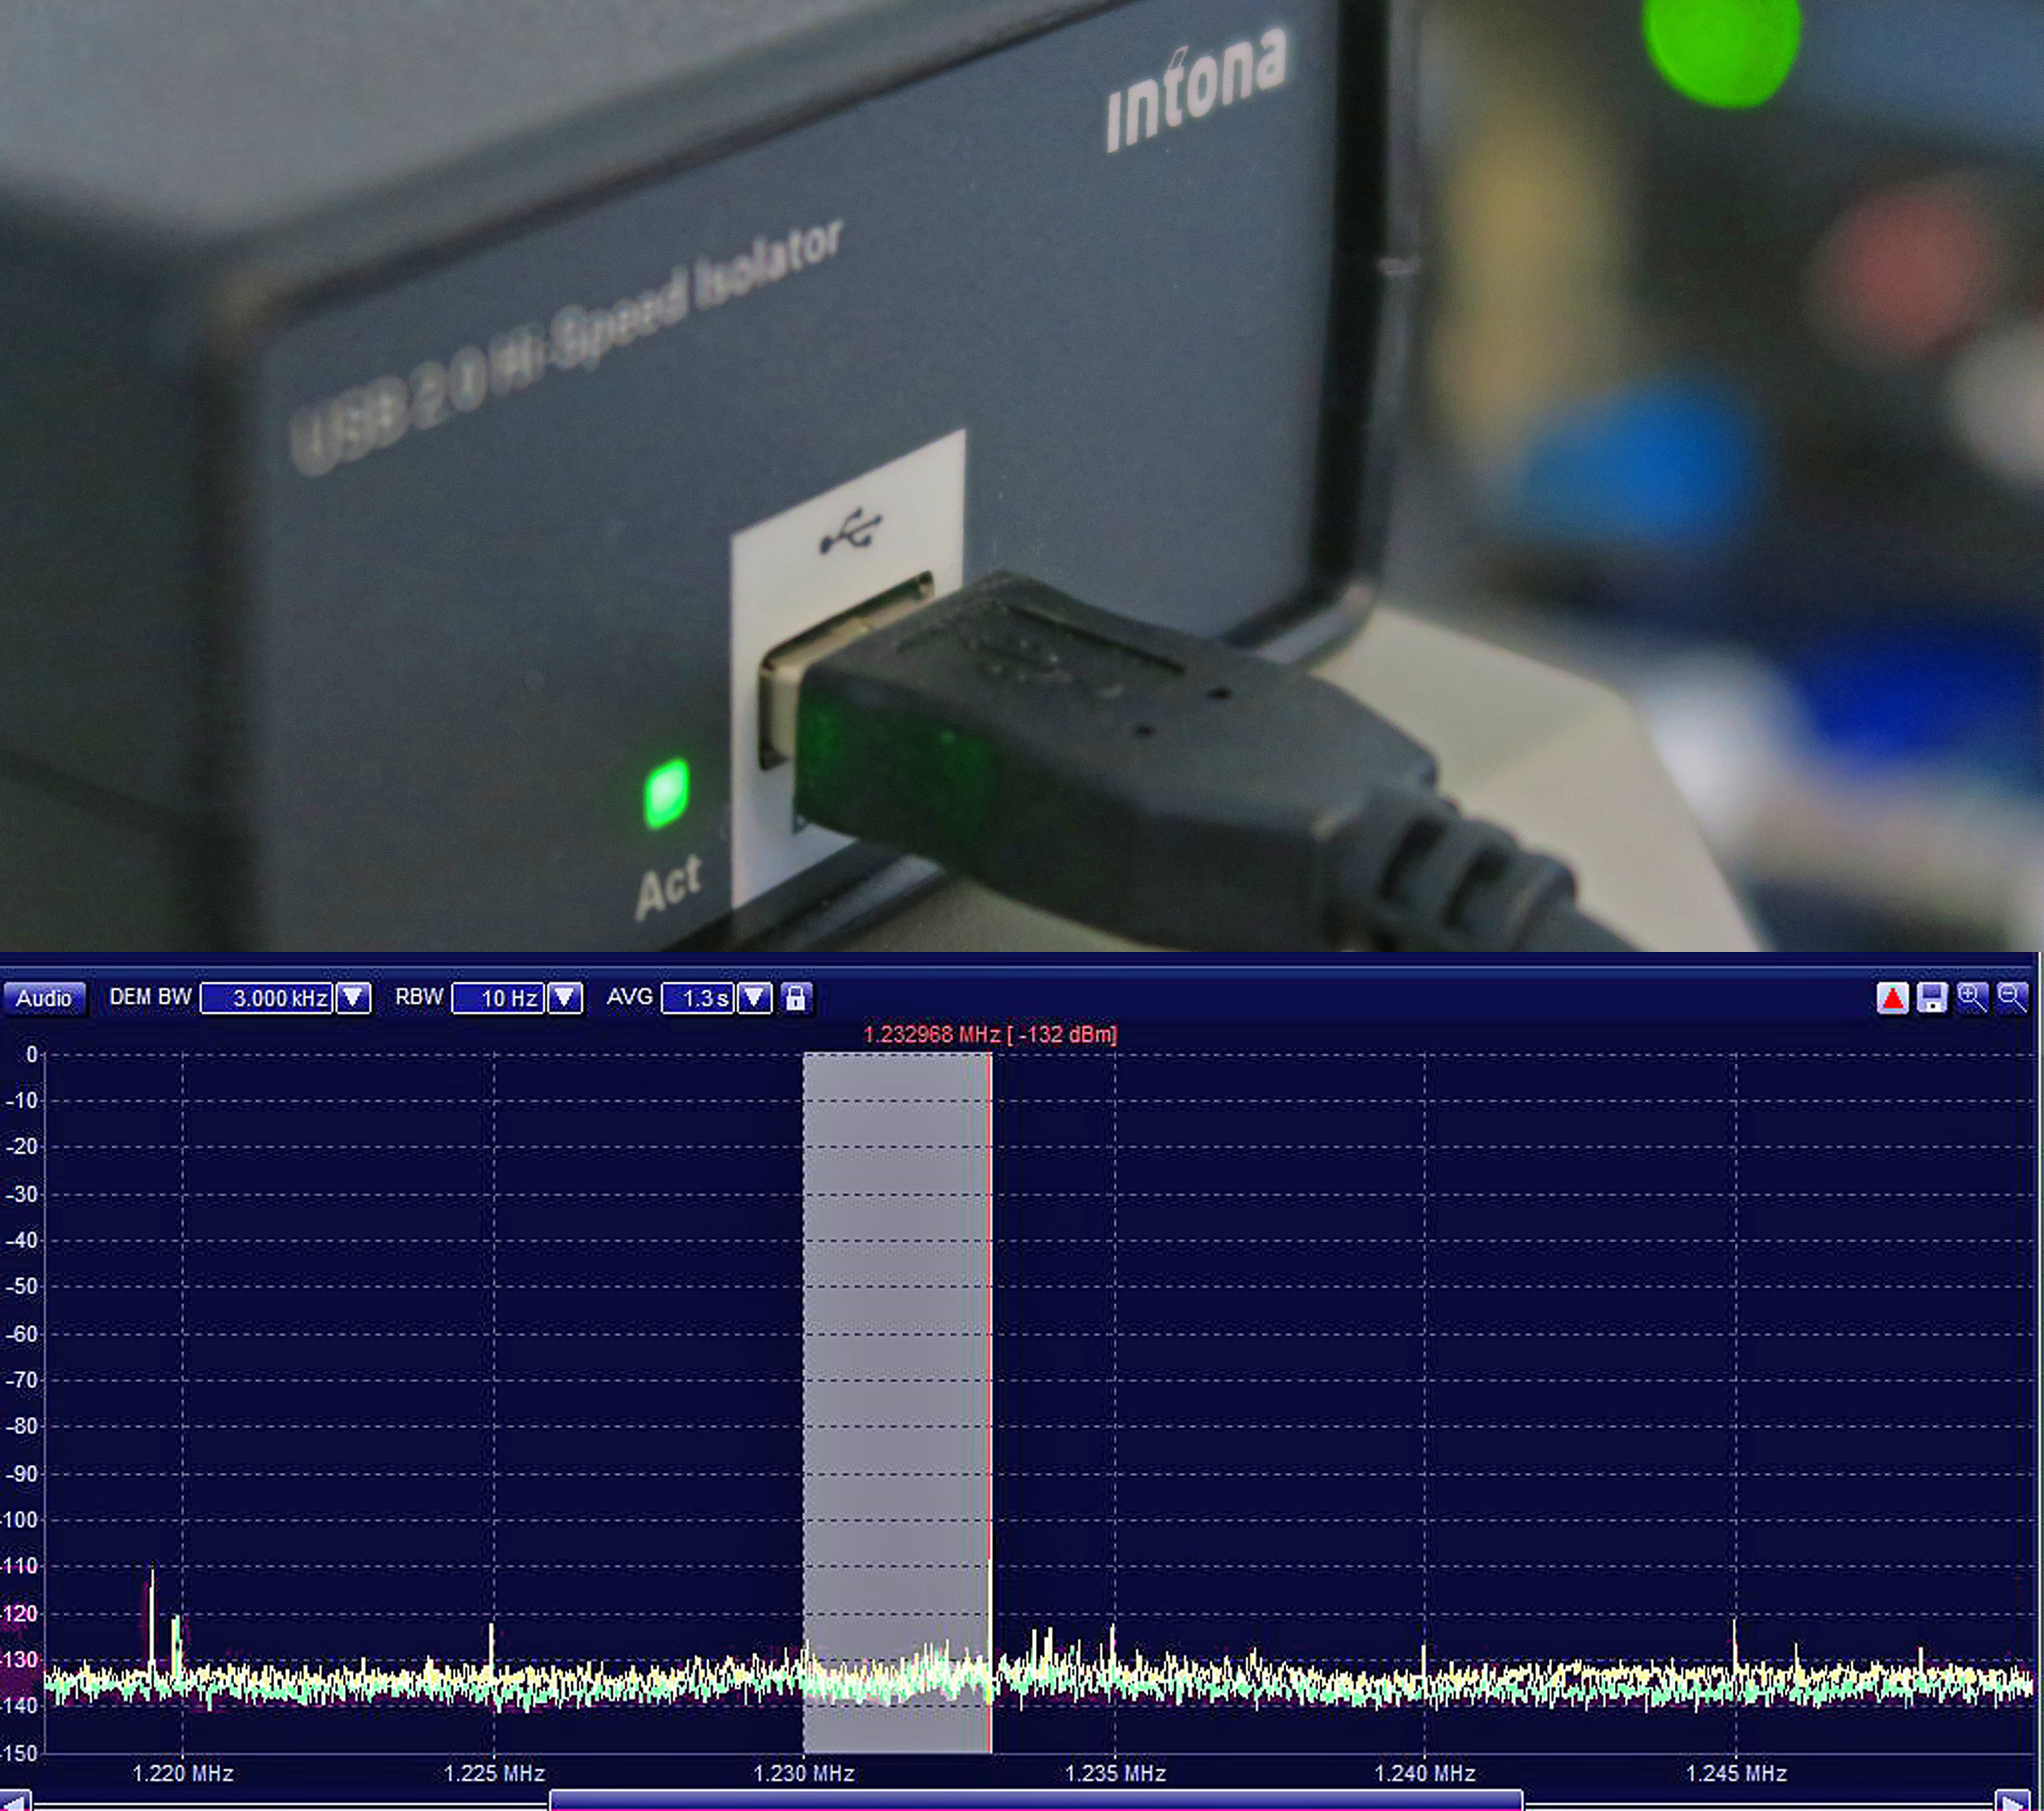Click the Audio button
The height and width of the screenshot is (1811, 2044).
[44, 998]
